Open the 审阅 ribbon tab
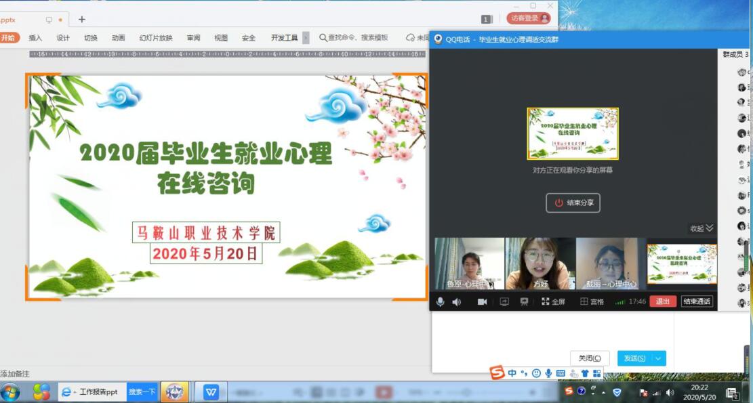753x403 pixels. tap(194, 38)
